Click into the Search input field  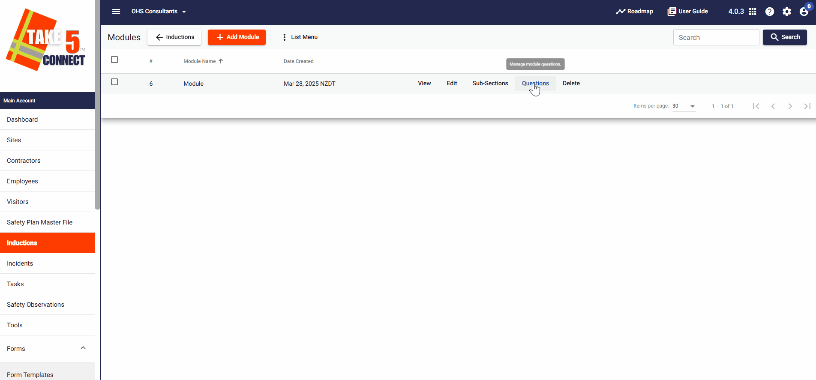point(716,37)
